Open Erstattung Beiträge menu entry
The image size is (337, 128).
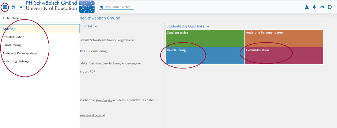pos(16,61)
